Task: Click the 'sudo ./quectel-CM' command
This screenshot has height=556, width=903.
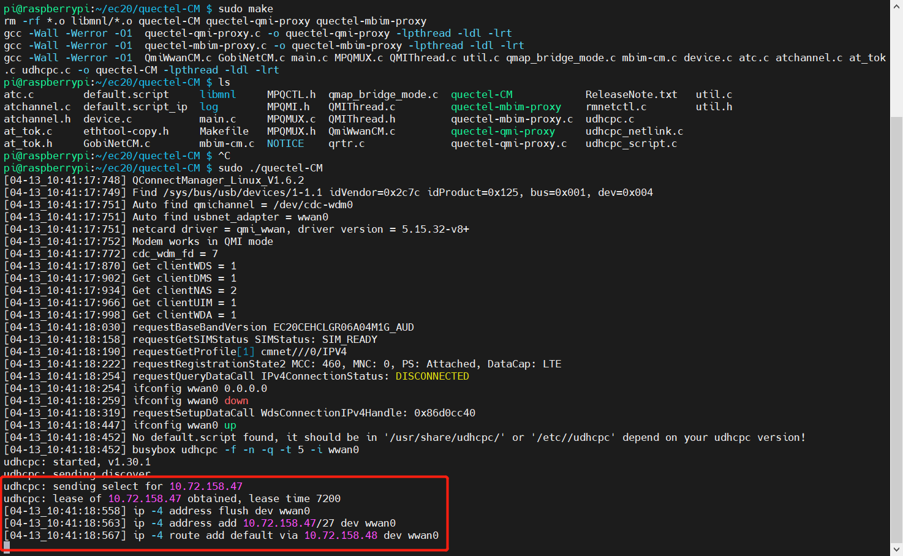Action: (x=270, y=168)
